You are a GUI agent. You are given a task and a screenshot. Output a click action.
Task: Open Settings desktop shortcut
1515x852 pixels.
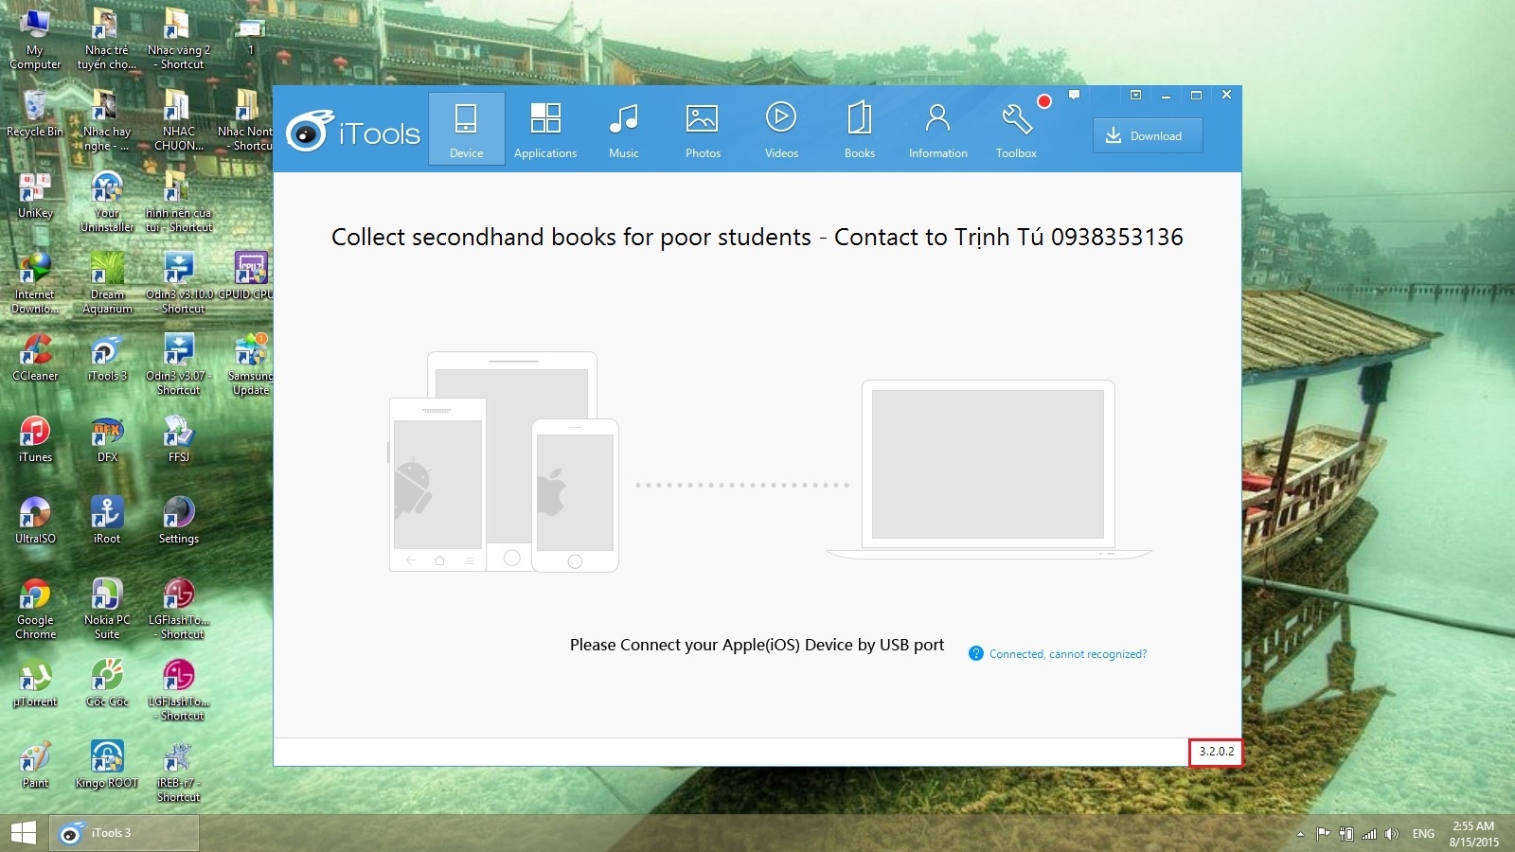point(179,521)
